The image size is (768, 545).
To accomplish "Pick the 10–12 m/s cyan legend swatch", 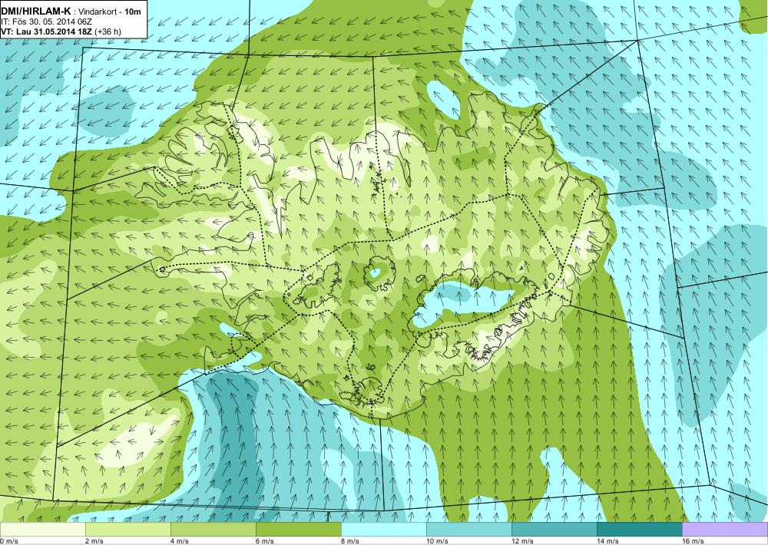I will 468,530.
